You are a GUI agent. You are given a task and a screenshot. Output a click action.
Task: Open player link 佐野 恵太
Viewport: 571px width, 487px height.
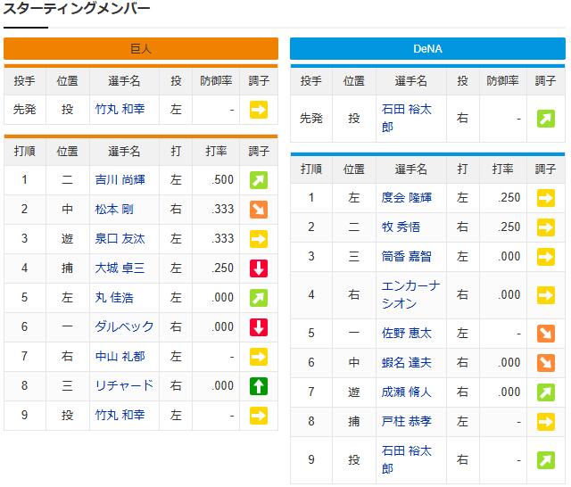click(407, 334)
